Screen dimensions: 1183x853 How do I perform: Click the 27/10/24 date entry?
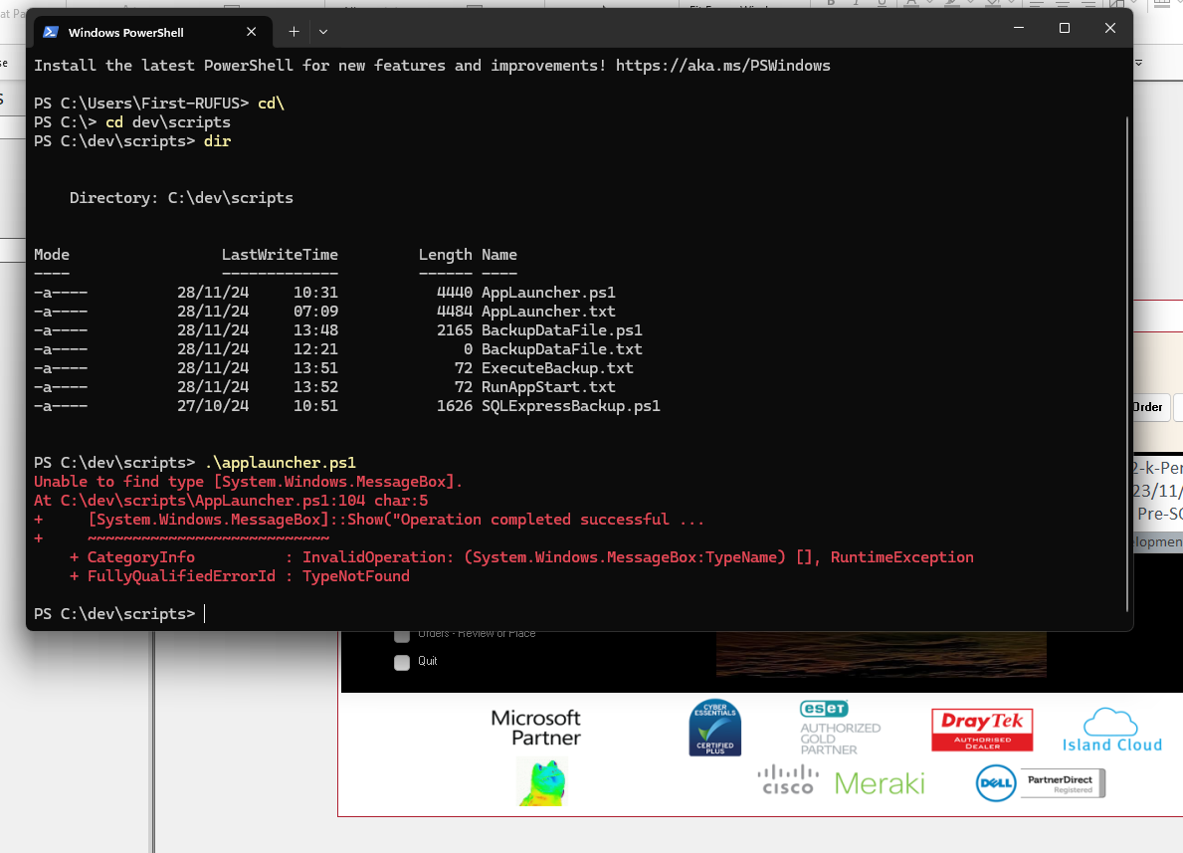point(213,406)
